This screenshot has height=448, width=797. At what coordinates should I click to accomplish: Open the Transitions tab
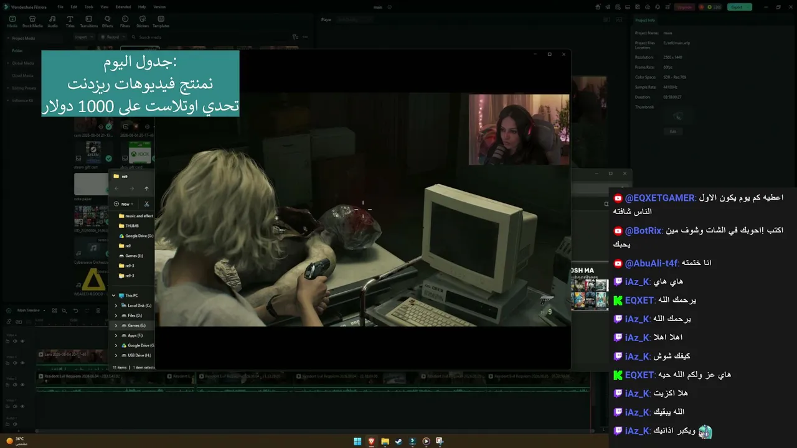tap(89, 22)
